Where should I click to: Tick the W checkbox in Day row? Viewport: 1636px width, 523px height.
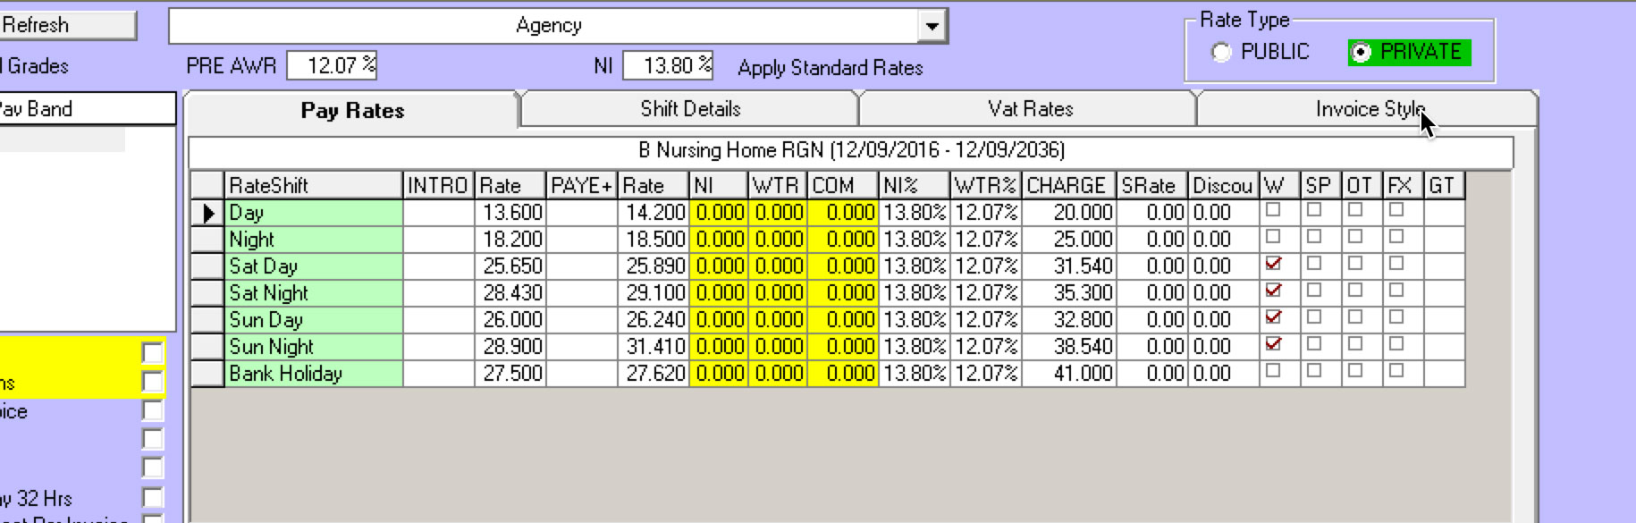1274,210
